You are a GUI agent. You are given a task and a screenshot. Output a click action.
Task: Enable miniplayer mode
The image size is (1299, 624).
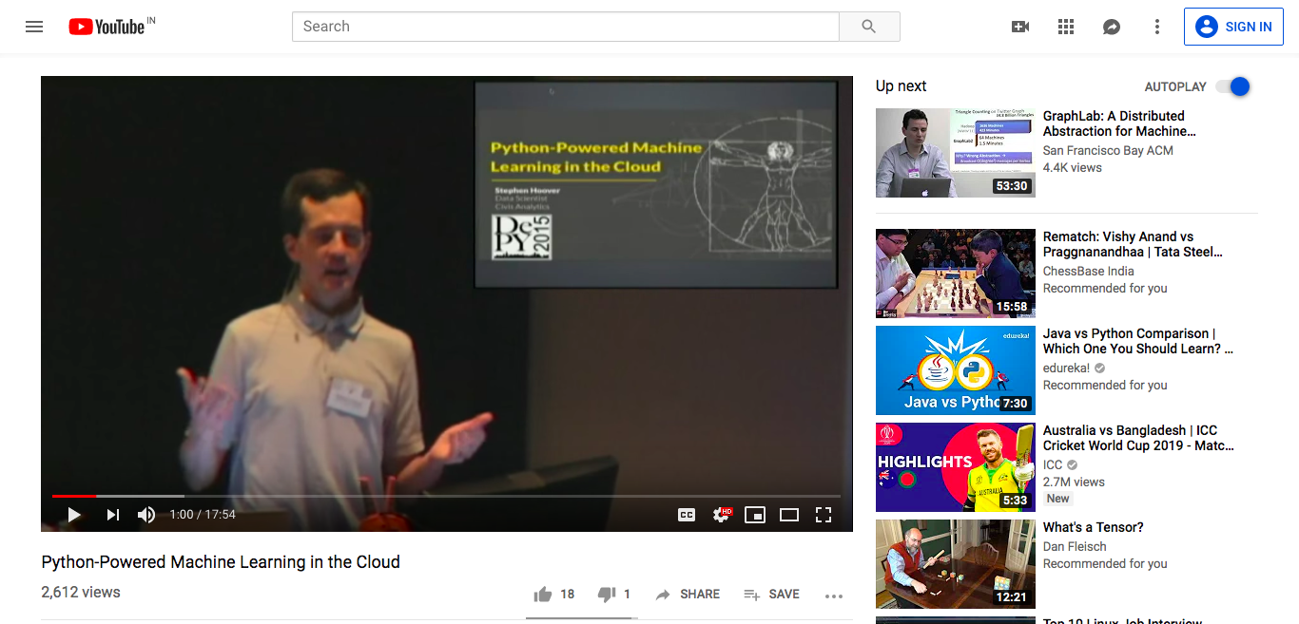click(755, 515)
